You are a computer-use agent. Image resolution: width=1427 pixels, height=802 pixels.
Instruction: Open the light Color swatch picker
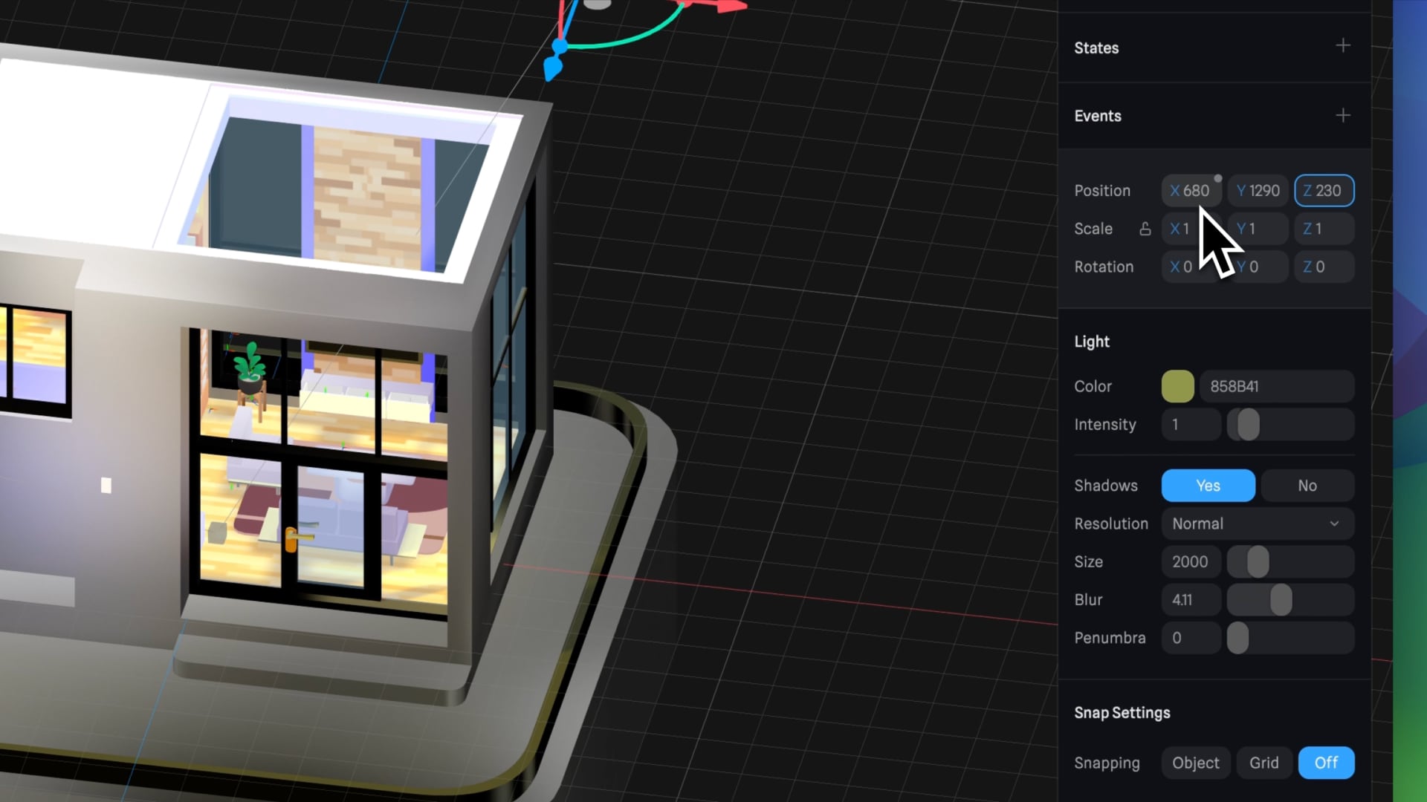1177,386
